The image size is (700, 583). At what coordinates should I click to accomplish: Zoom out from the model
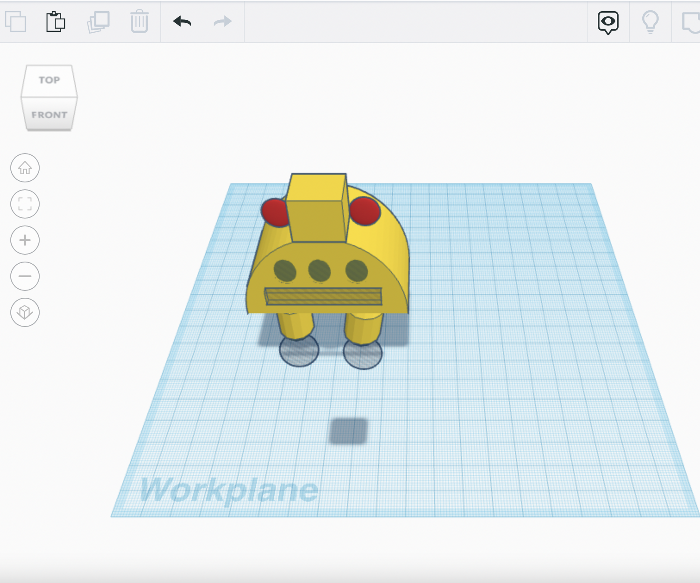(25, 276)
